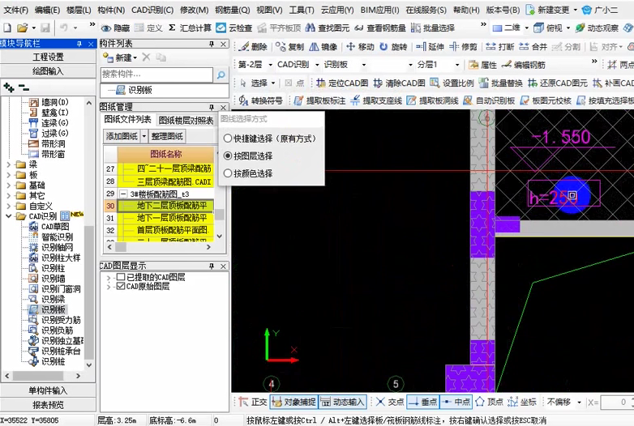Open 查找图元 find element
The height and width of the screenshot is (426, 634).
(x=328, y=28)
